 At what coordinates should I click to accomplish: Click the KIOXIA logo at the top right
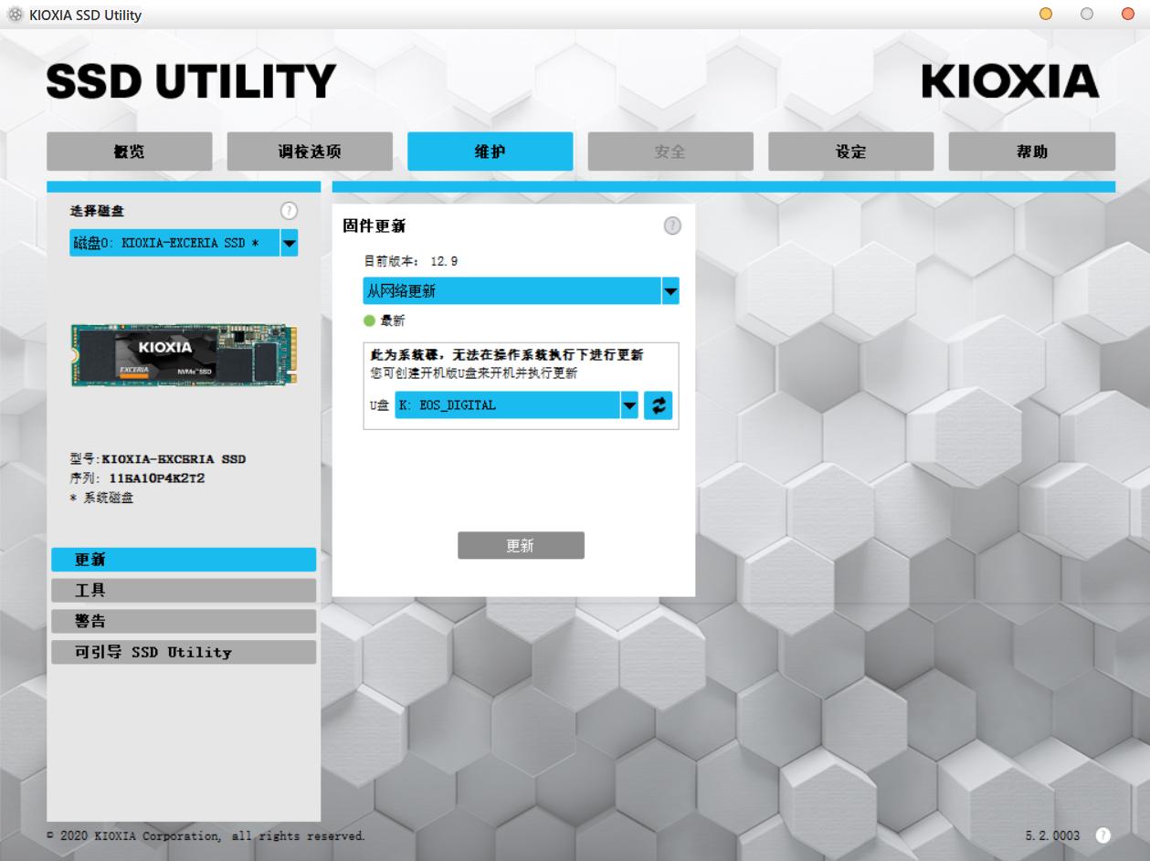1010,82
